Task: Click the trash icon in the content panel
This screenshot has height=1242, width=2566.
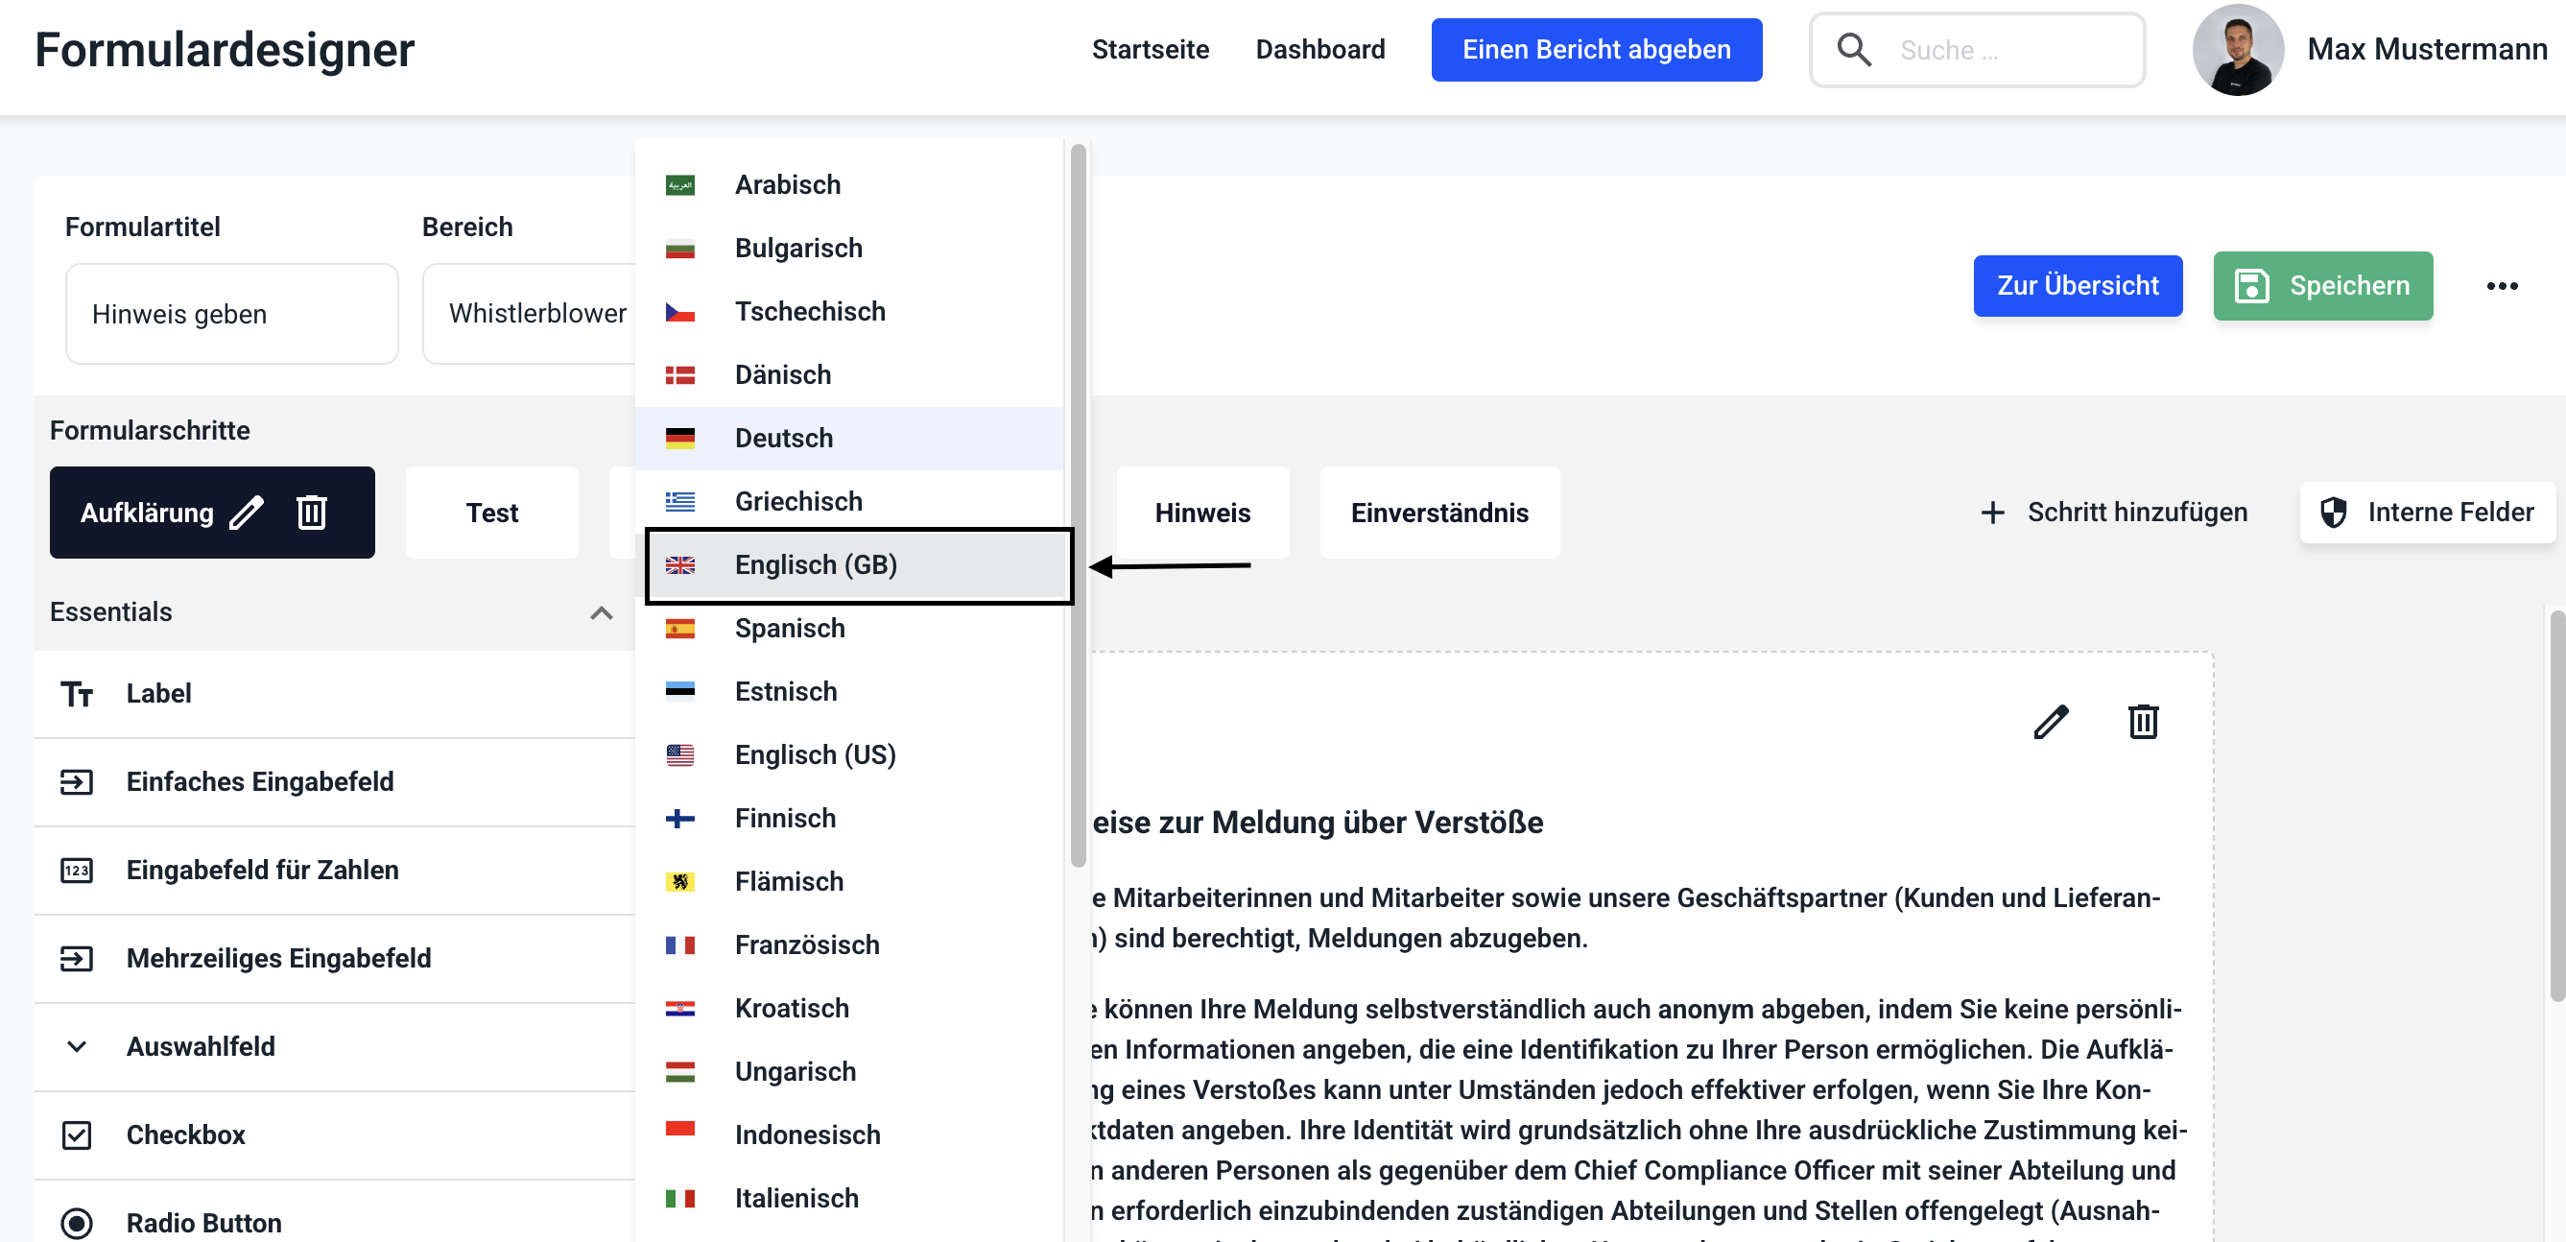Action: point(2143,722)
